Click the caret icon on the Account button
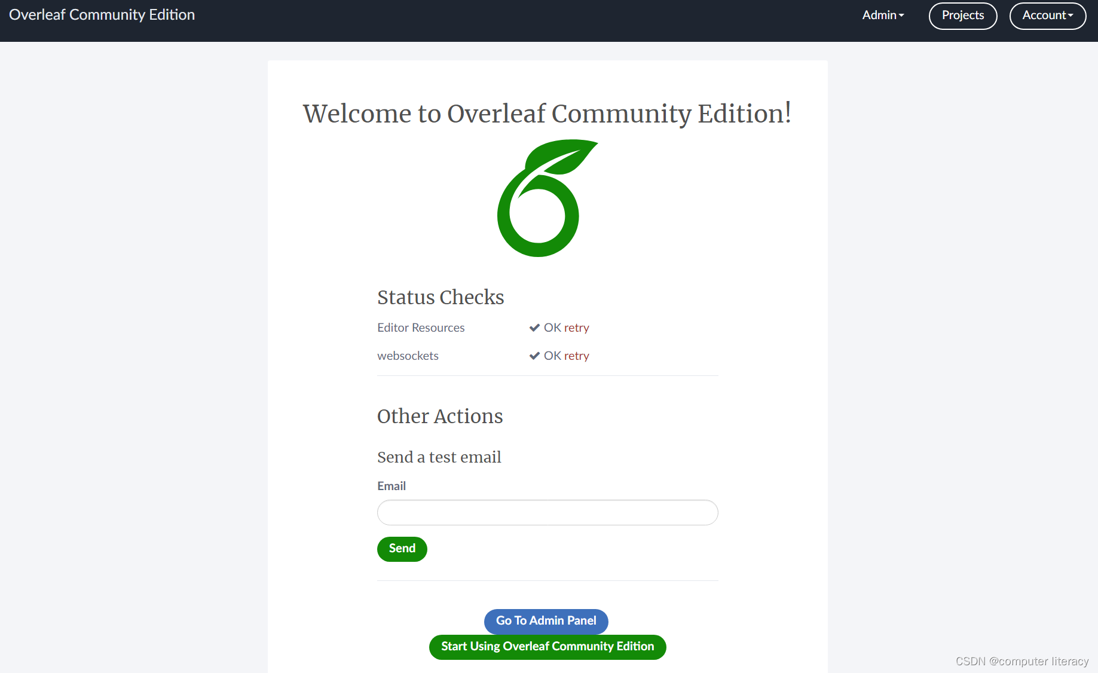This screenshot has height=673, width=1098. coord(1071,16)
